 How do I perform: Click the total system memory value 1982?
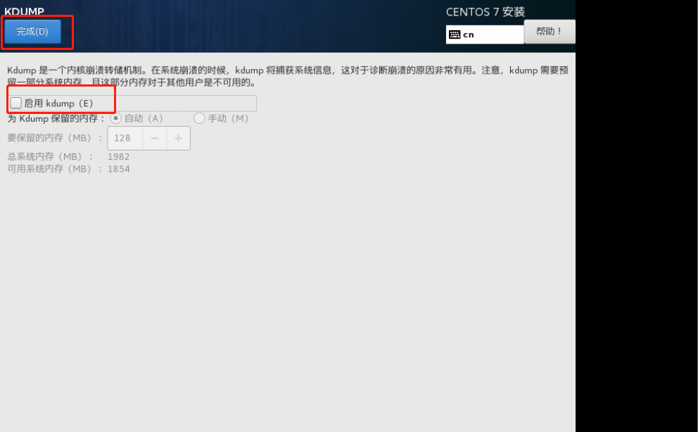point(118,157)
